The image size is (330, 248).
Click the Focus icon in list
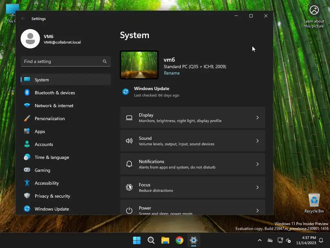129,187
